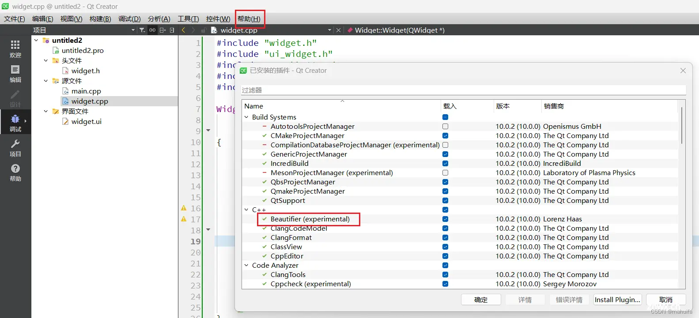
Task: Open the 编辑(E) menu
Action: [x=43, y=19]
